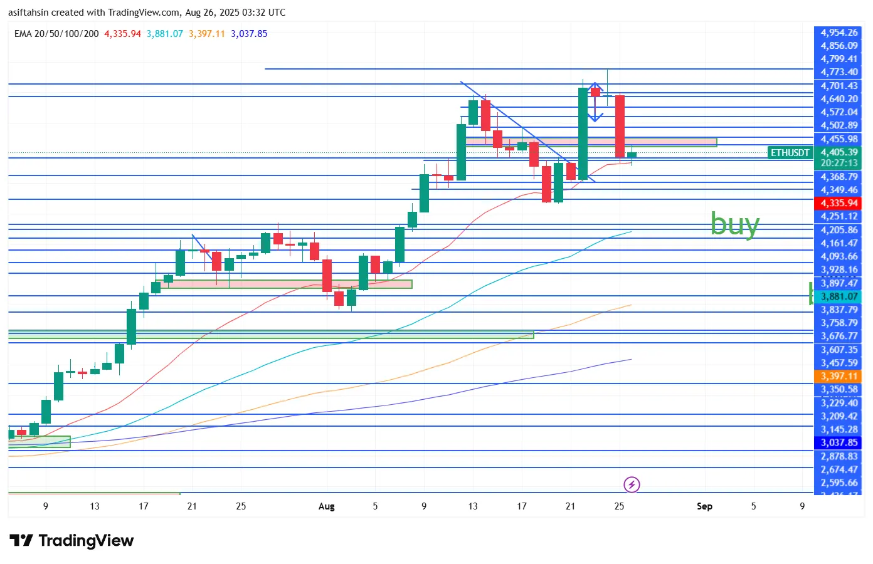
Task: Click price level label 2,595.66
Action: tap(839, 483)
